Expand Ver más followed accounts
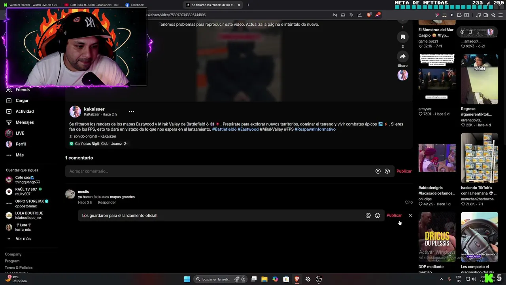 (x=19, y=239)
